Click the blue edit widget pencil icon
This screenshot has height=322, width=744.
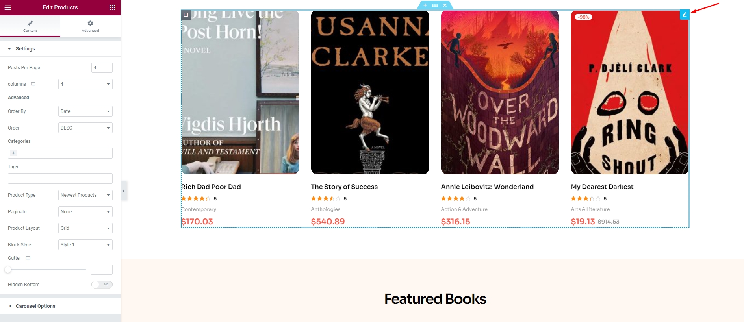pyautogui.click(x=685, y=15)
